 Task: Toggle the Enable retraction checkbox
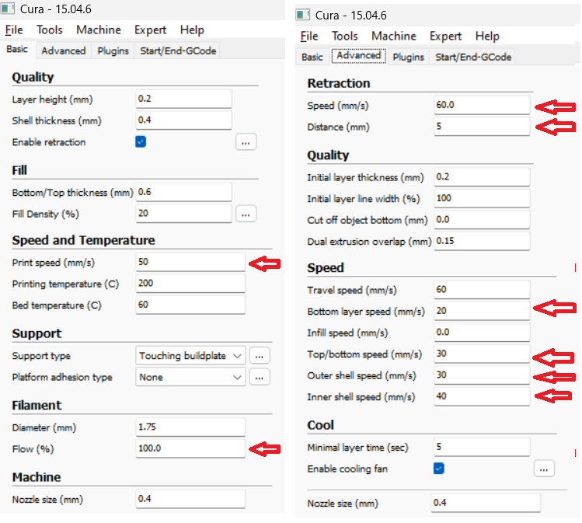pyautogui.click(x=141, y=142)
